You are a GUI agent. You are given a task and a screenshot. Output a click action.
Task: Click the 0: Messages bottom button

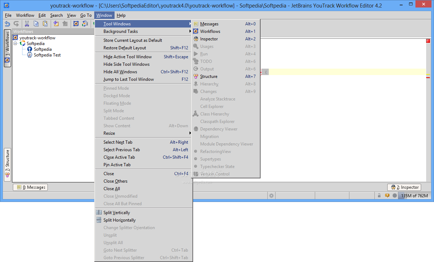point(30,187)
